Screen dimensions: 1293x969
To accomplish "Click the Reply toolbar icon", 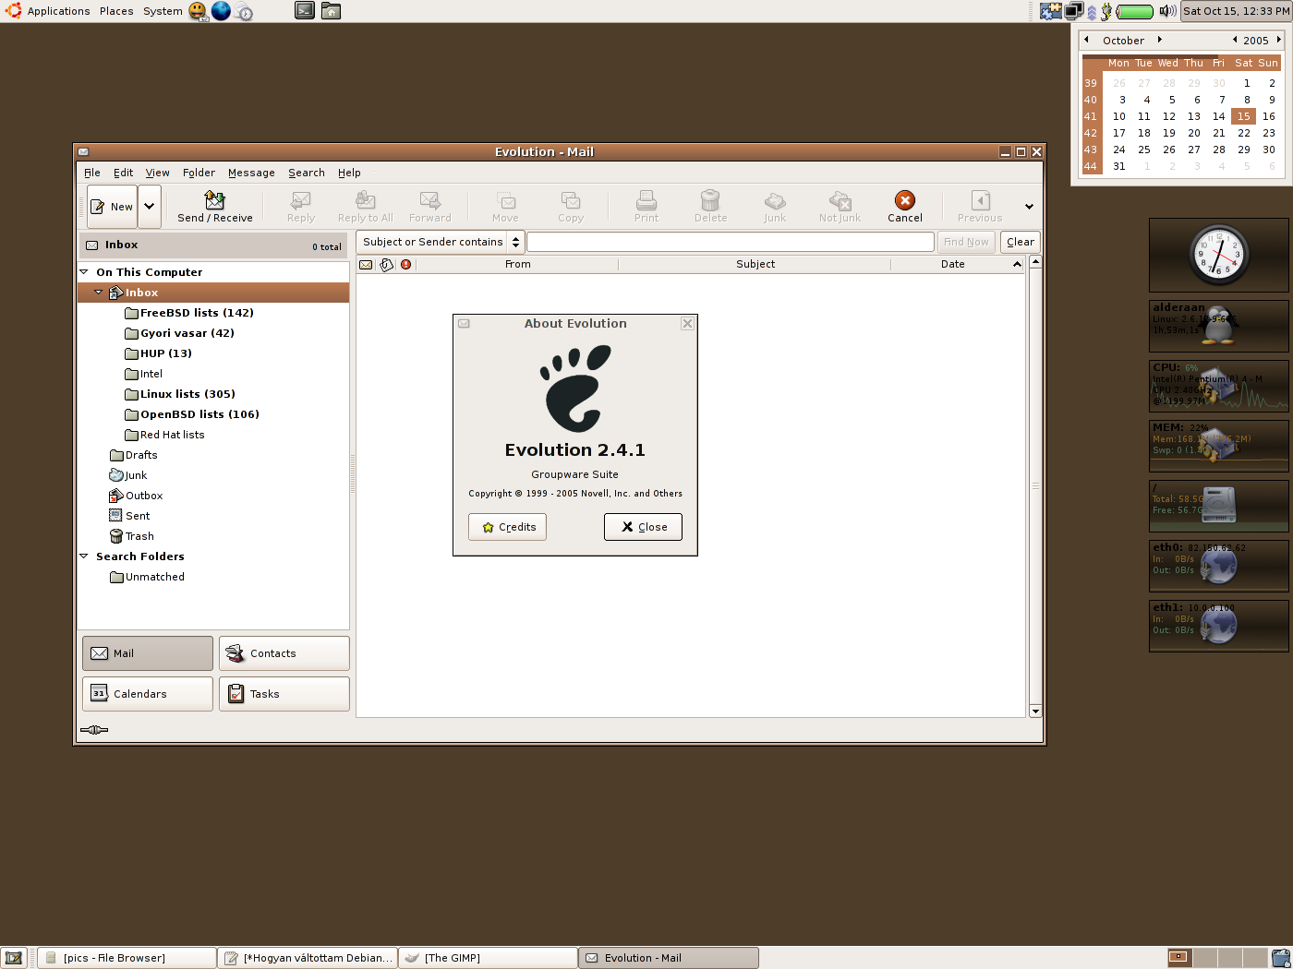I will click(301, 200).
